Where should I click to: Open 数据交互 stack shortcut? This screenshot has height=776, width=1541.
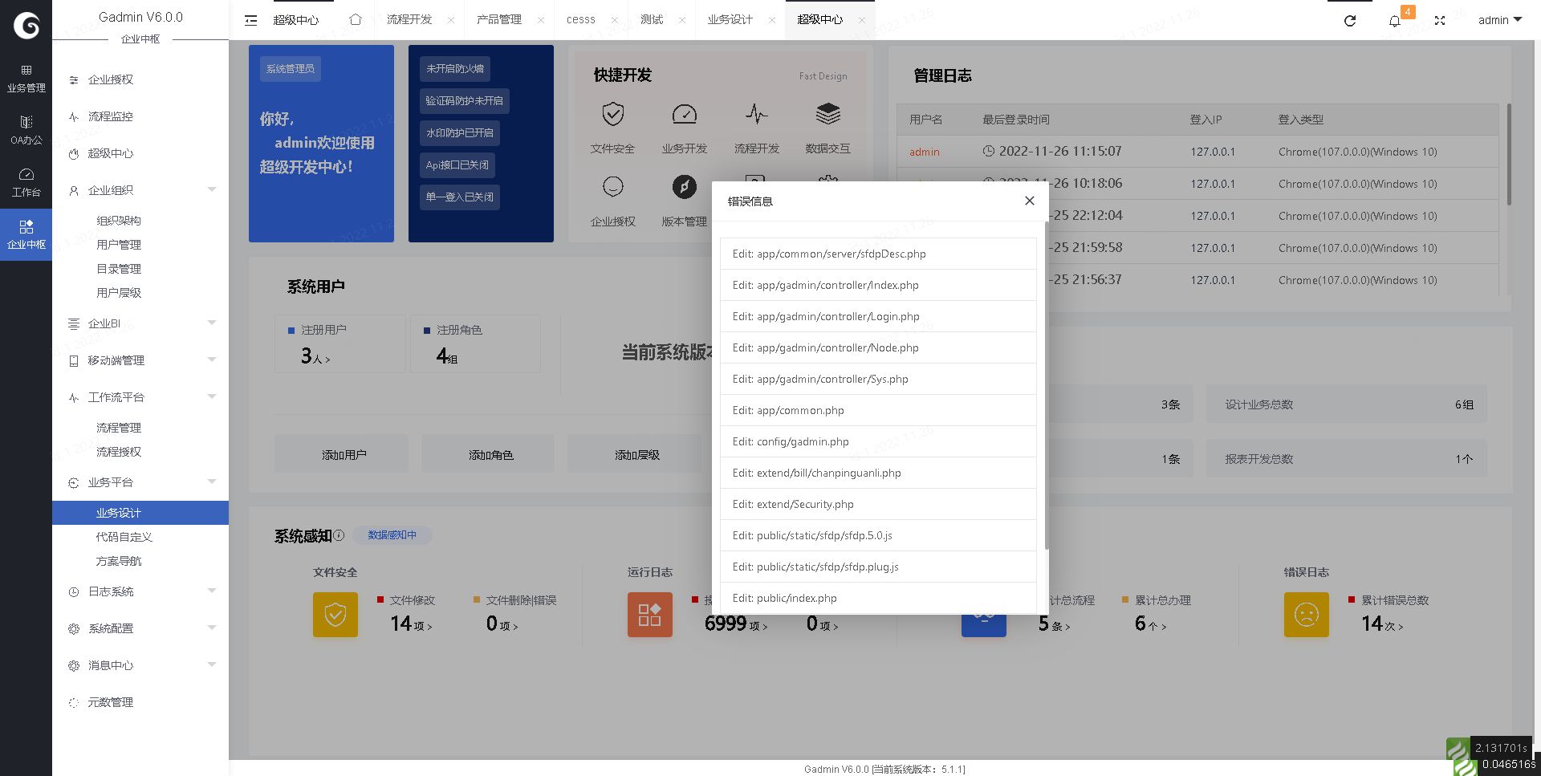point(827,114)
